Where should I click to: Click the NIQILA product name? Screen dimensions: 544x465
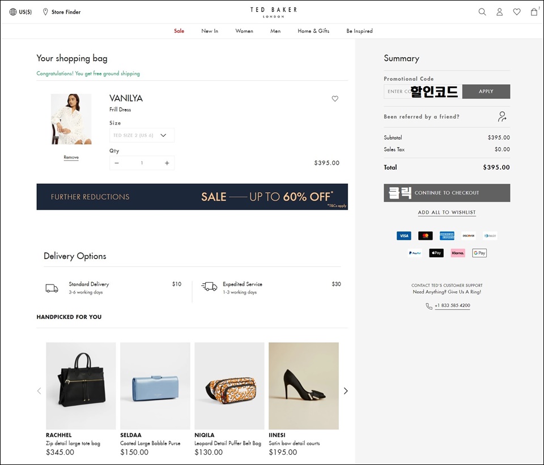[x=205, y=435]
